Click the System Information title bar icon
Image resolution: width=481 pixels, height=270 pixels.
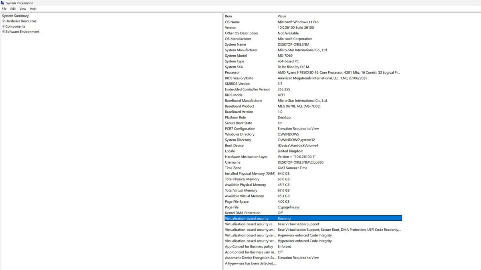pyautogui.click(x=2, y=3)
